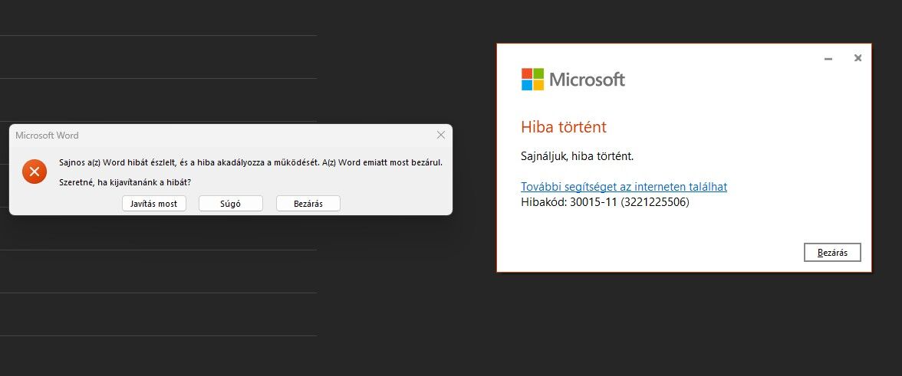The width and height of the screenshot is (902, 376).
Task: Click the Hiba történt heading
Action: [564, 127]
